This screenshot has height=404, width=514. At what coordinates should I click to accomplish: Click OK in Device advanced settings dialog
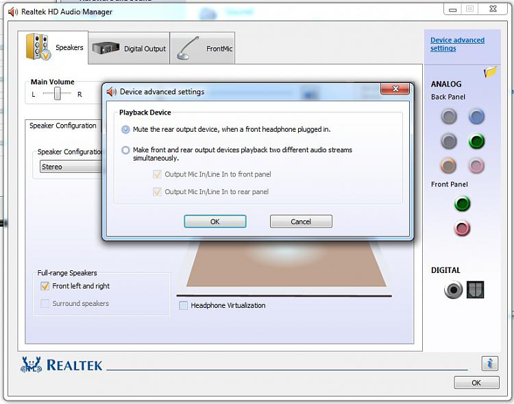[x=215, y=222]
